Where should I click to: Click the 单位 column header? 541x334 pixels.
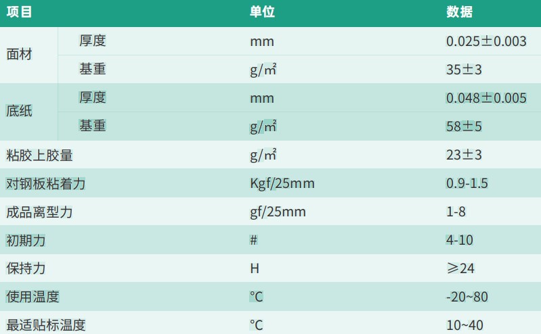(x=262, y=12)
